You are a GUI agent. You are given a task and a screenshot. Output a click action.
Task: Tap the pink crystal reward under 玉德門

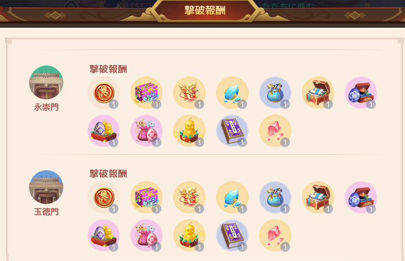coord(275,235)
